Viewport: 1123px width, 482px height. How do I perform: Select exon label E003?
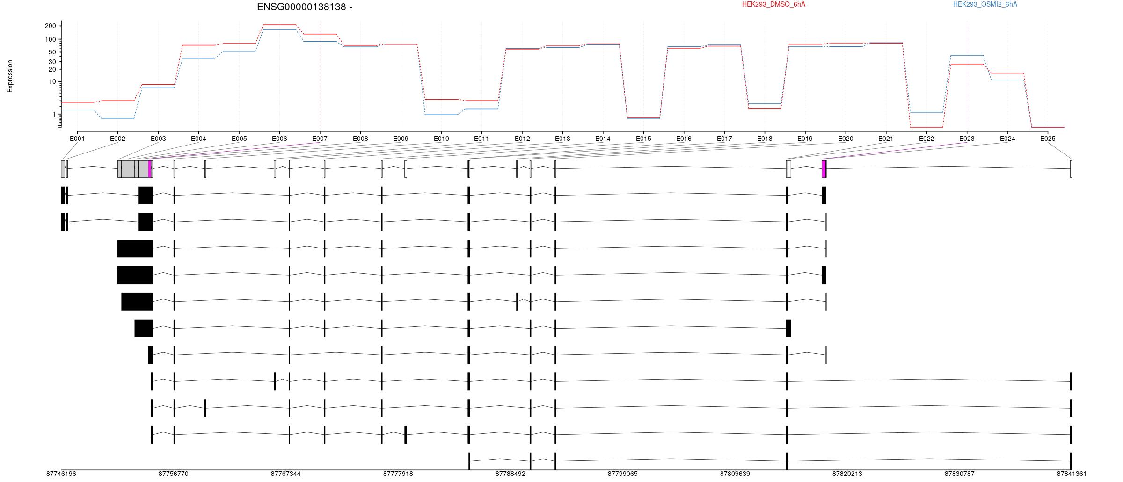158,139
